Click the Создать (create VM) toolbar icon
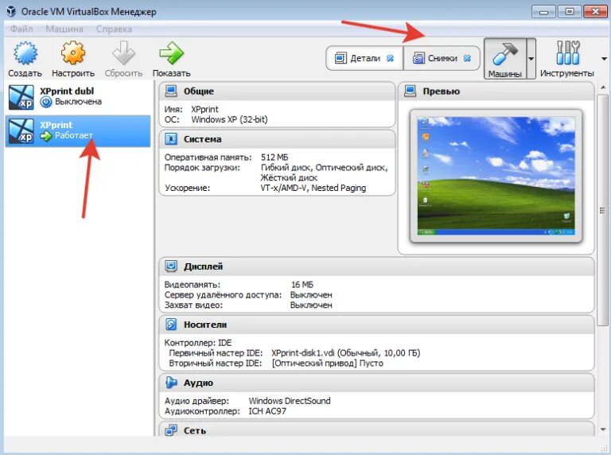Image resolution: width=611 pixels, height=455 pixels. point(25,53)
